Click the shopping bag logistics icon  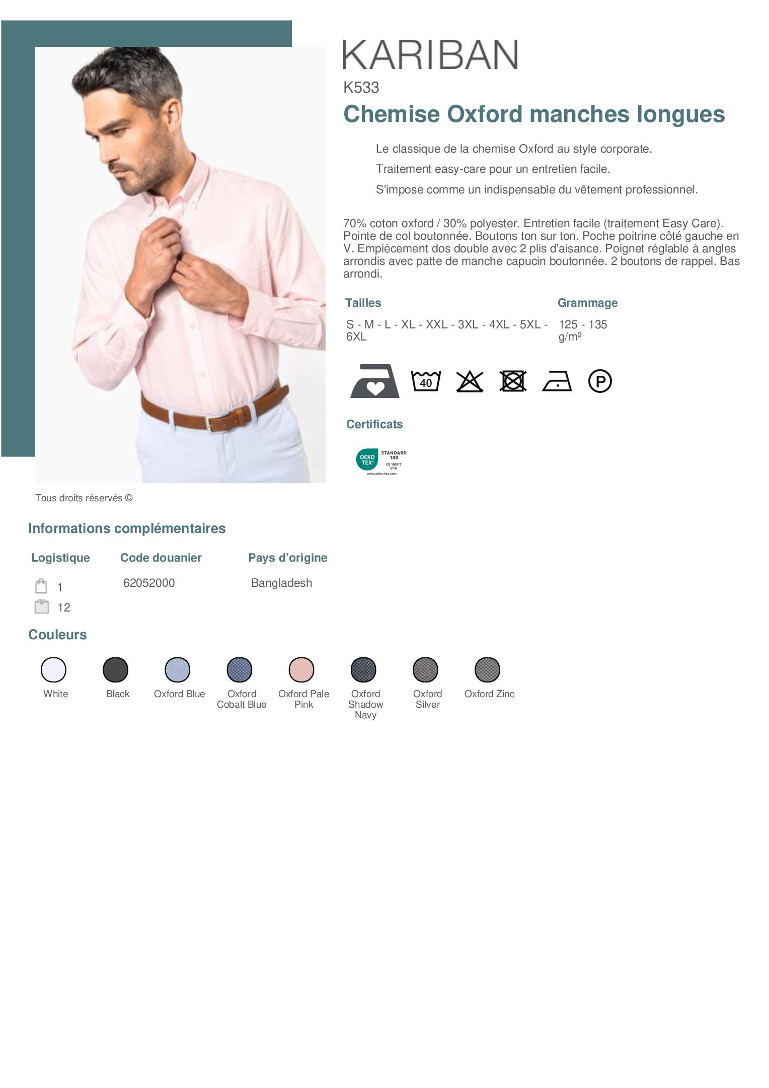[x=41, y=586]
